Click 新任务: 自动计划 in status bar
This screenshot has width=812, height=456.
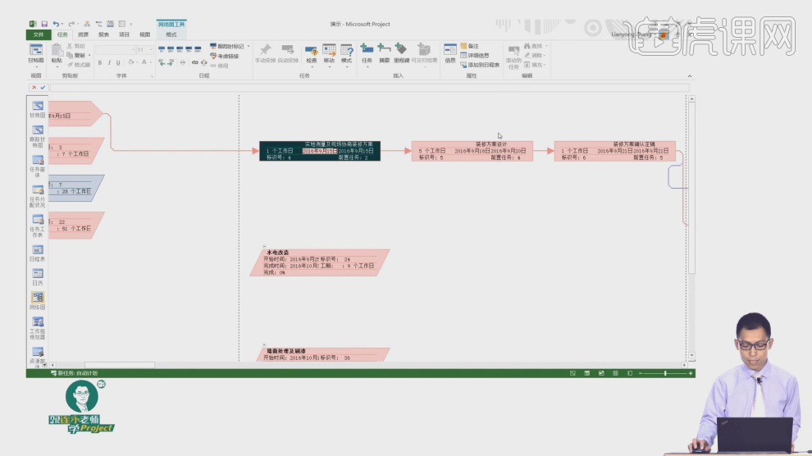click(x=74, y=372)
